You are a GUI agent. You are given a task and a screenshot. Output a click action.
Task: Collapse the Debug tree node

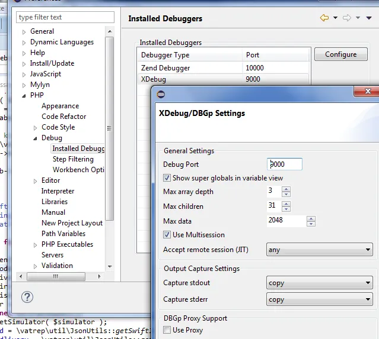tap(35, 138)
